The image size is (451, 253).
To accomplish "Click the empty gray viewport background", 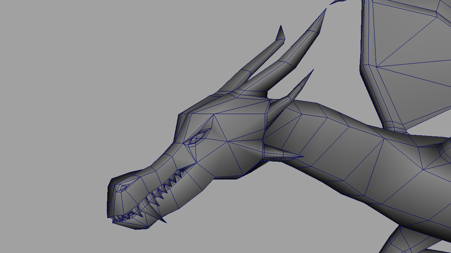I will pyautogui.click(x=73, y=91).
